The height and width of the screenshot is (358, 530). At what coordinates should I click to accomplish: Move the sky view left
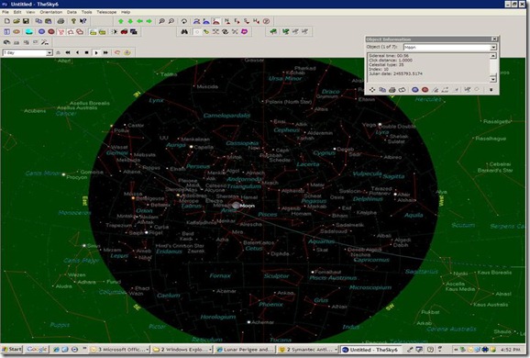tap(139, 21)
